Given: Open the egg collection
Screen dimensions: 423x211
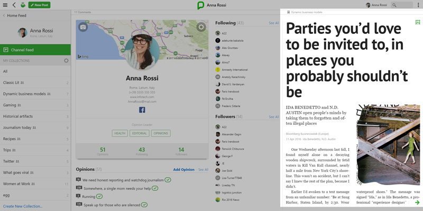Looking at the screenshot, I should coord(35,195).
